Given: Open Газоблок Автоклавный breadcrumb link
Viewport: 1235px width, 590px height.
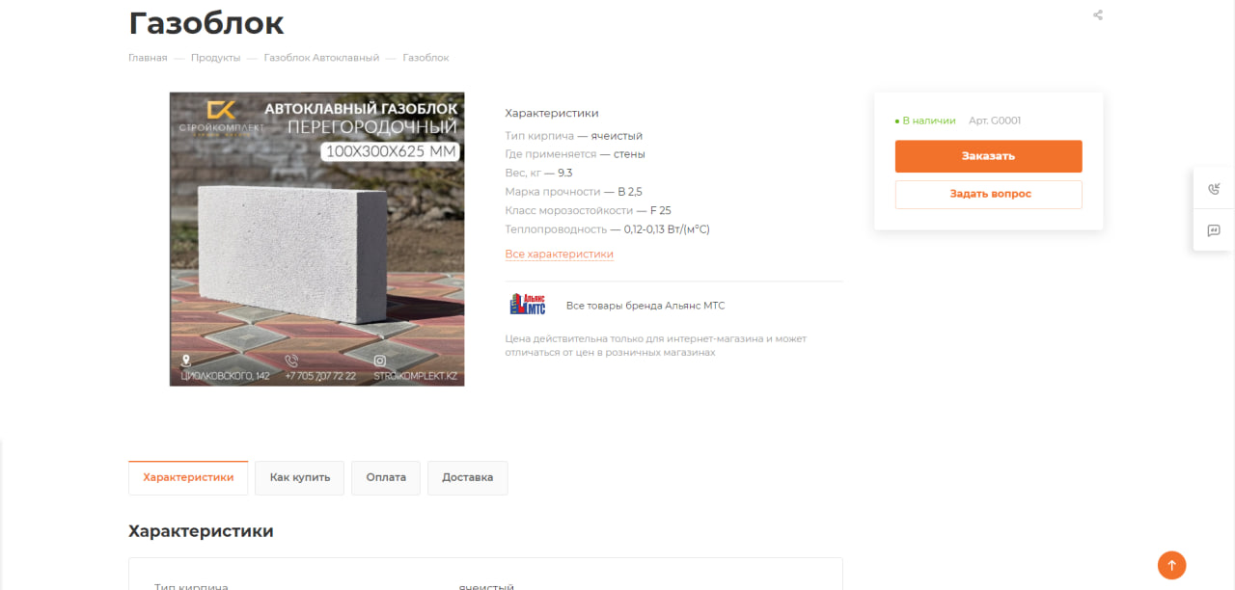Looking at the screenshot, I should coord(321,58).
